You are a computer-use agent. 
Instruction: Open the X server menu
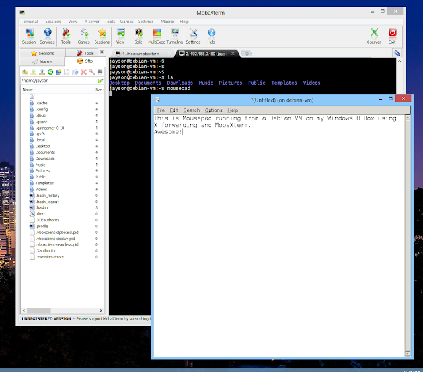(92, 22)
